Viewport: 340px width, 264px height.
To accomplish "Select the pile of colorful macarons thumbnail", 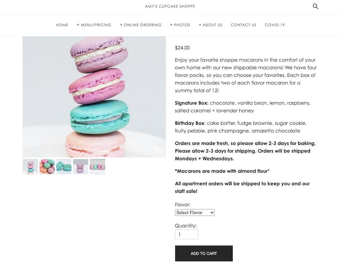I will tap(47, 167).
